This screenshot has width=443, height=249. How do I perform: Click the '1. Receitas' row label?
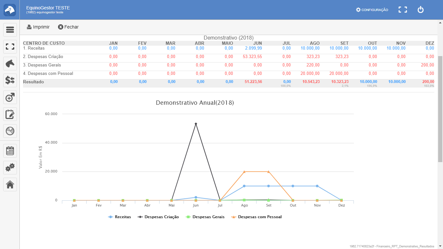34,48
